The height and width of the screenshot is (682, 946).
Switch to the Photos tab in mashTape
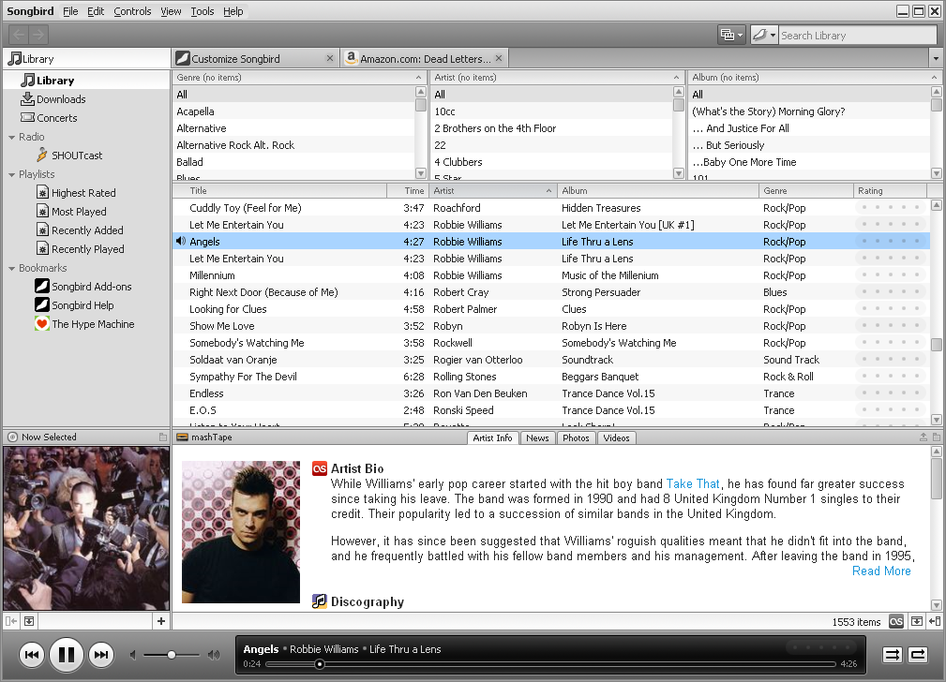[576, 437]
